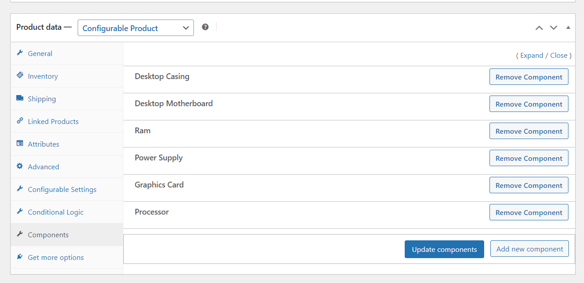Click the wrench icon beside General
Viewport: 584px width, 283px height.
click(x=20, y=53)
